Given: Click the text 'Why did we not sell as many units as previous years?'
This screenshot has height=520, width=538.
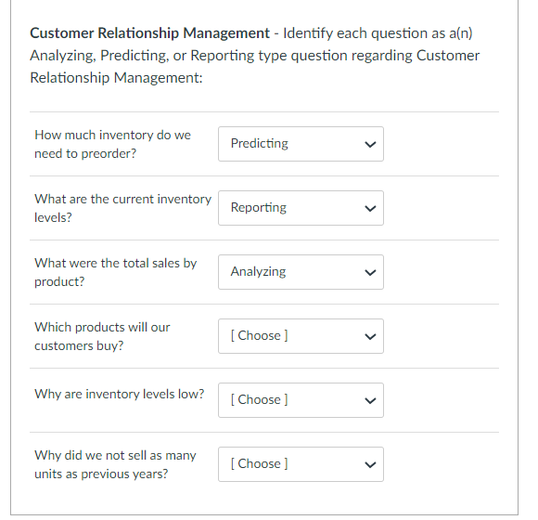Looking at the screenshot, I should click(115, 464).
